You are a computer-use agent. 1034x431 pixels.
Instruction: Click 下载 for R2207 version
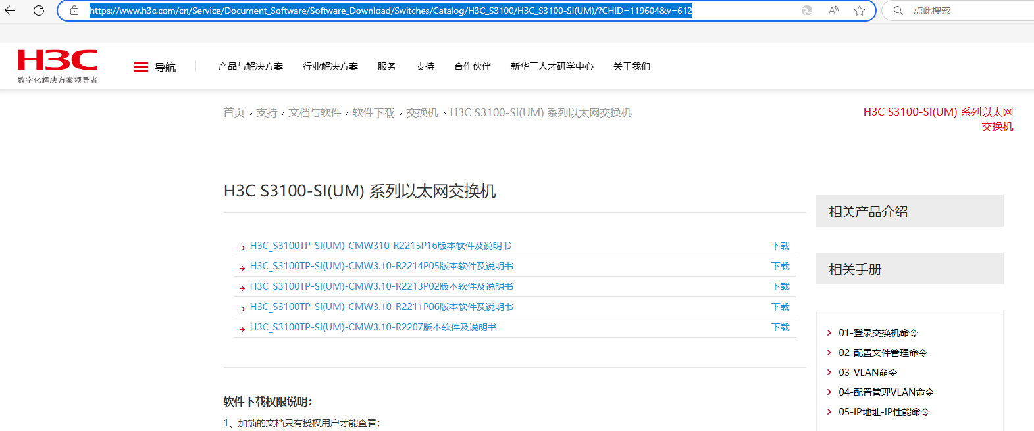781,327
